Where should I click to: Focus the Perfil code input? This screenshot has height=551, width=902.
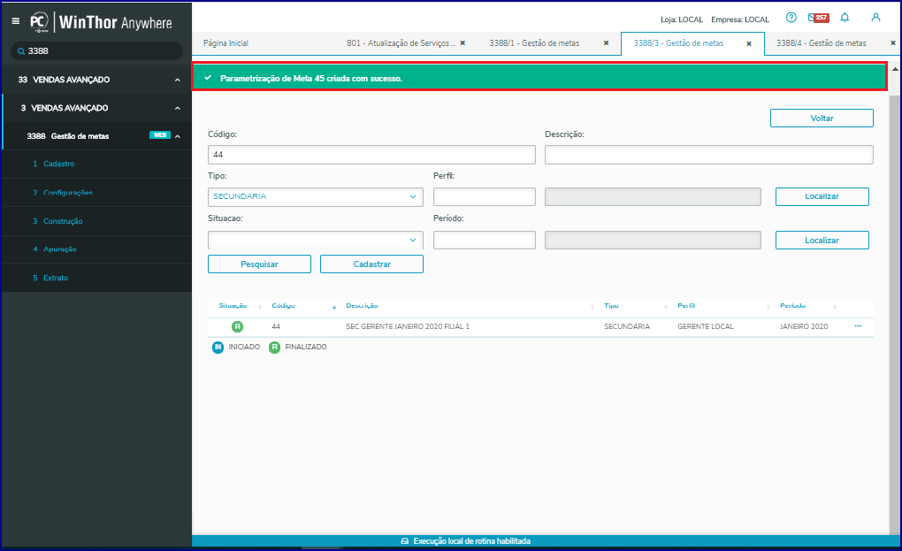coord(485,196)
